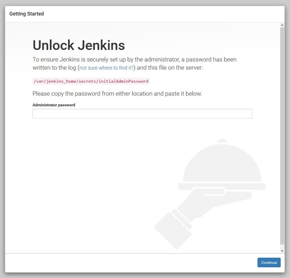Focus the Administrator password field
The width and height of the screenshot is (290, 278).
click(142, 114)
